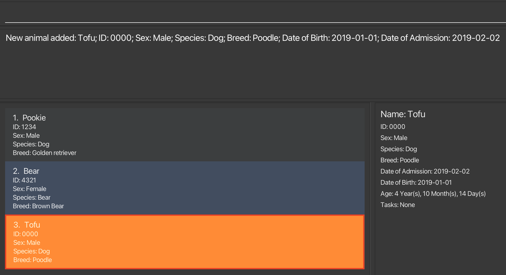Select the Pookie animal card

click(185, 135)
